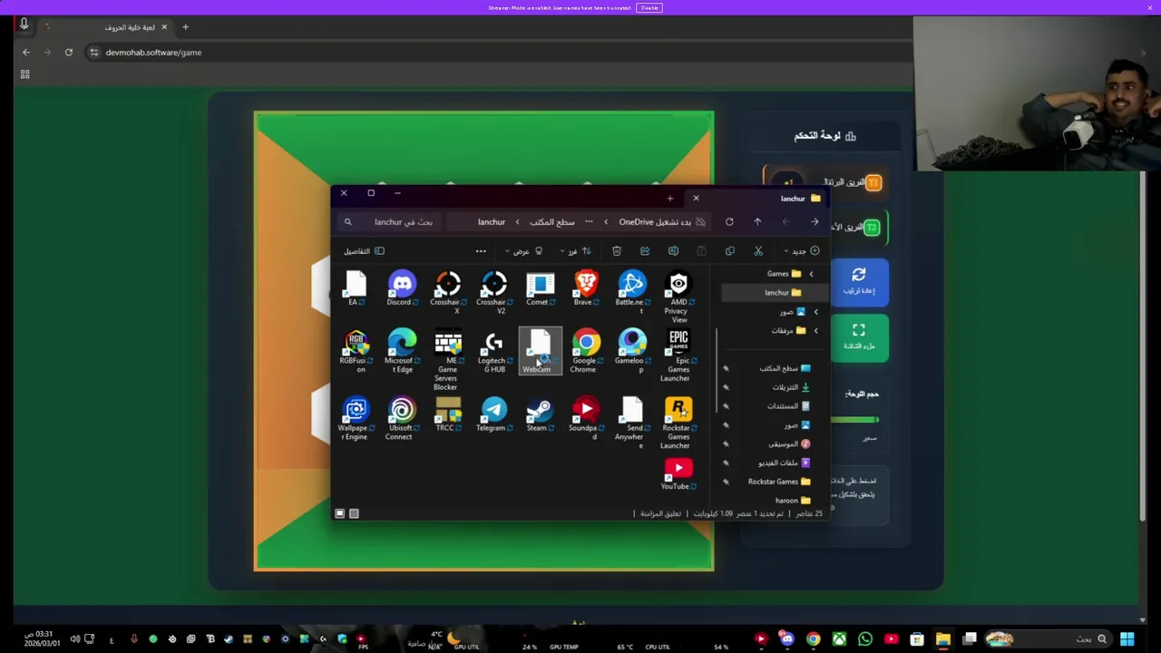Open the فرز (Sort) dropdown
The width and height of the screenshot is (1161, 653).
pyautogui.click(x=574, y=251)
